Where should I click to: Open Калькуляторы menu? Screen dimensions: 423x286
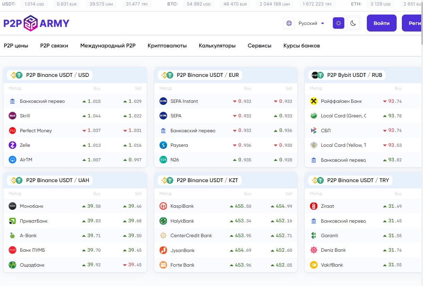coord(217,46)
